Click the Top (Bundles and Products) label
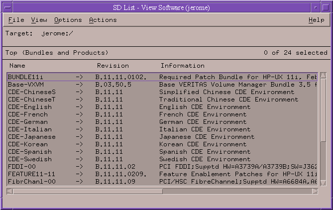This screenshot has width=333, height=210. coord(57,53)
